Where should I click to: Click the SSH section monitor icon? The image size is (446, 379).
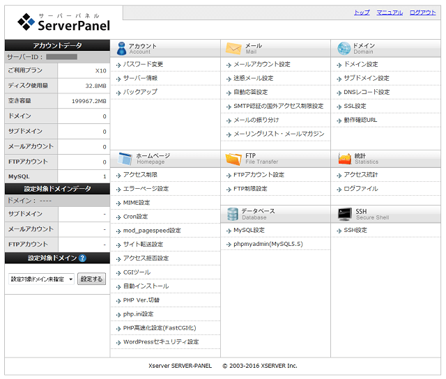[345, 214]
